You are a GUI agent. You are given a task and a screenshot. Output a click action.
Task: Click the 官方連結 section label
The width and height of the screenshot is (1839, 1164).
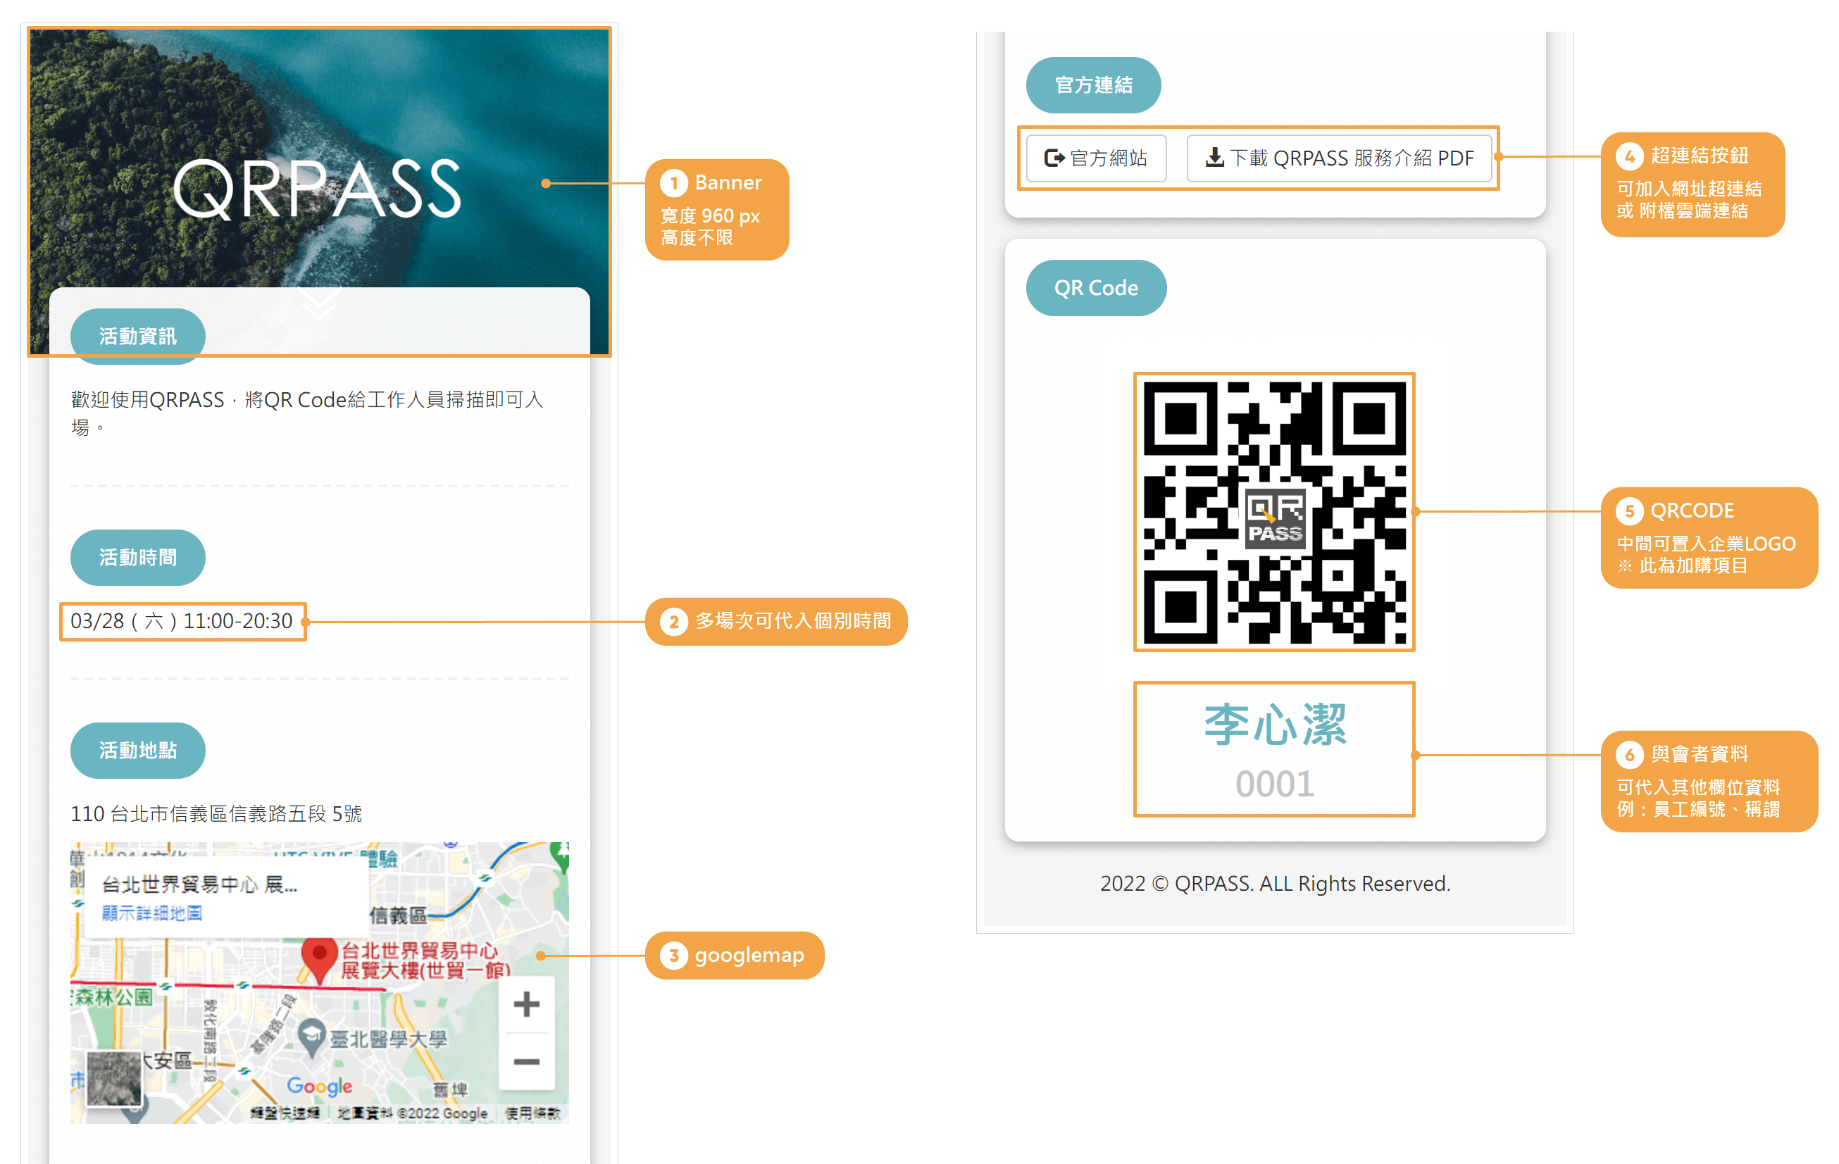1093,85
